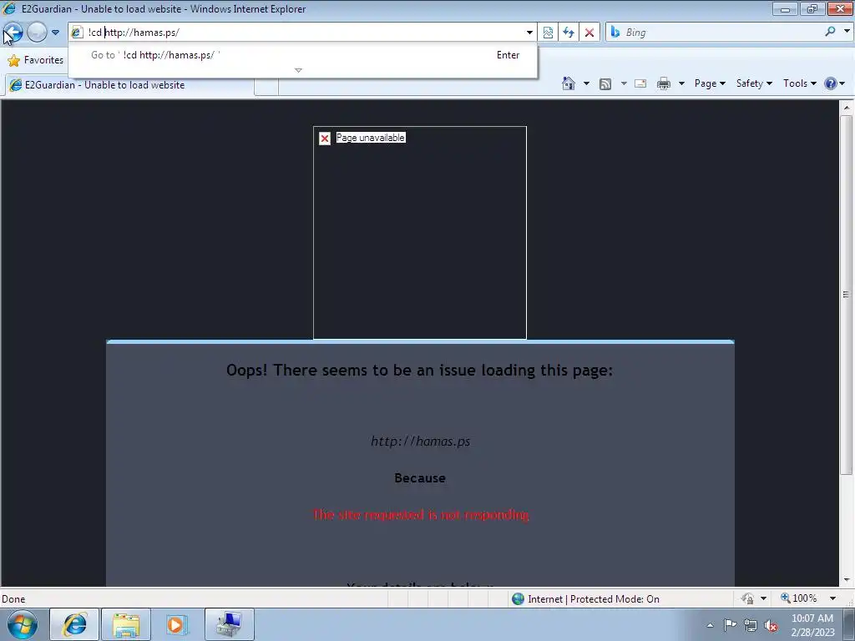Viewport: 855px width, 641px height.
Task: Click 'Internet | Protected Mode: On' status
Action: tap(594, 599)
